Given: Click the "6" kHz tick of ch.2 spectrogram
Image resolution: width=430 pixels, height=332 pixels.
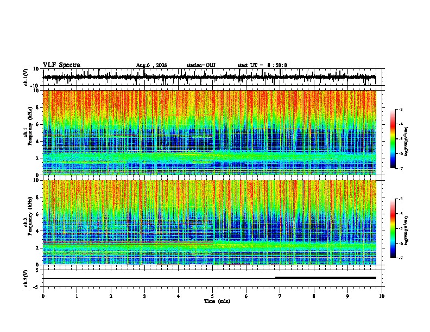Looking at the screenshot, I should (x=37, y=214).
